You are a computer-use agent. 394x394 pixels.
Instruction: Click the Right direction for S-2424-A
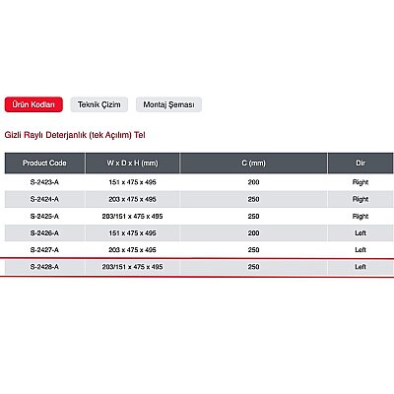tap(361, 199)
